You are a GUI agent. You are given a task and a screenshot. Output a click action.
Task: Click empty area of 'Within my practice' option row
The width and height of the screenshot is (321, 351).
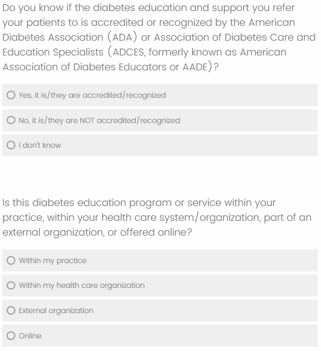[201, 260]
